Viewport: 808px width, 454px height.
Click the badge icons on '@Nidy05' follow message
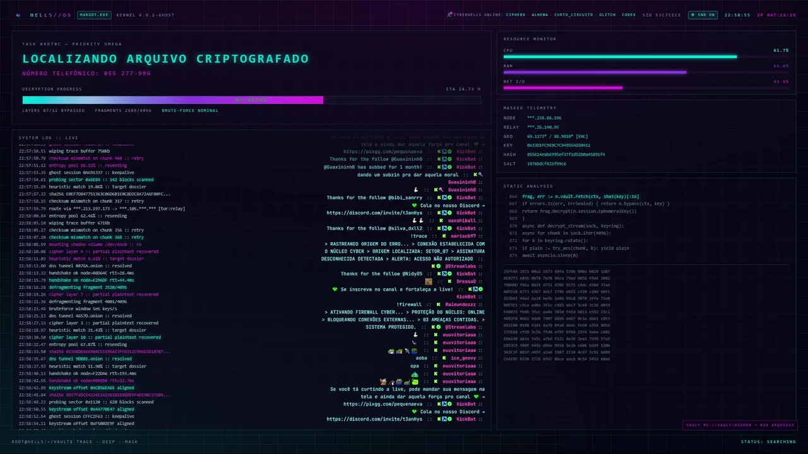(444, 274)
